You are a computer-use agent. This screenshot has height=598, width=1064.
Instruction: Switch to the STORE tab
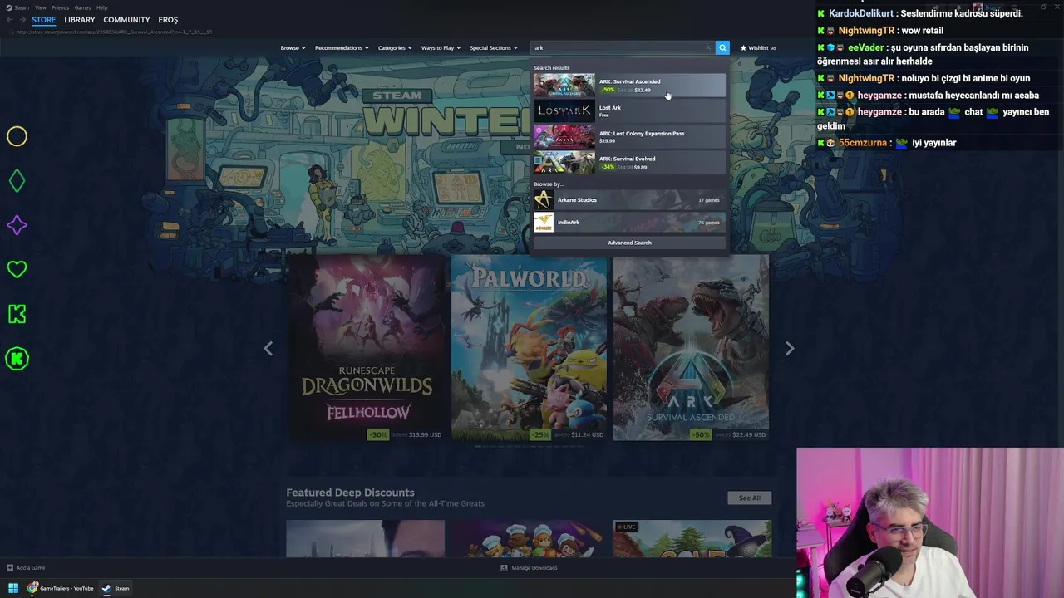44,20
